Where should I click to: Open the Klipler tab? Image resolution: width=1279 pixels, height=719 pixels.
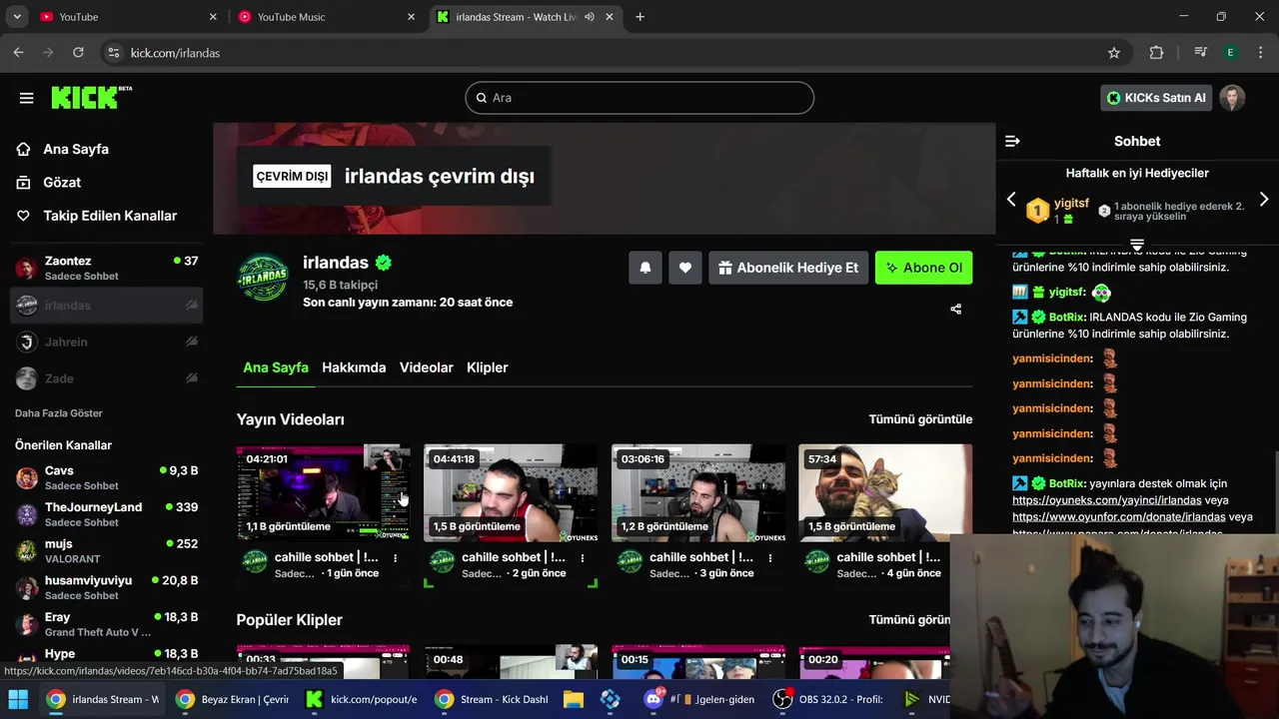coord(488,367)
